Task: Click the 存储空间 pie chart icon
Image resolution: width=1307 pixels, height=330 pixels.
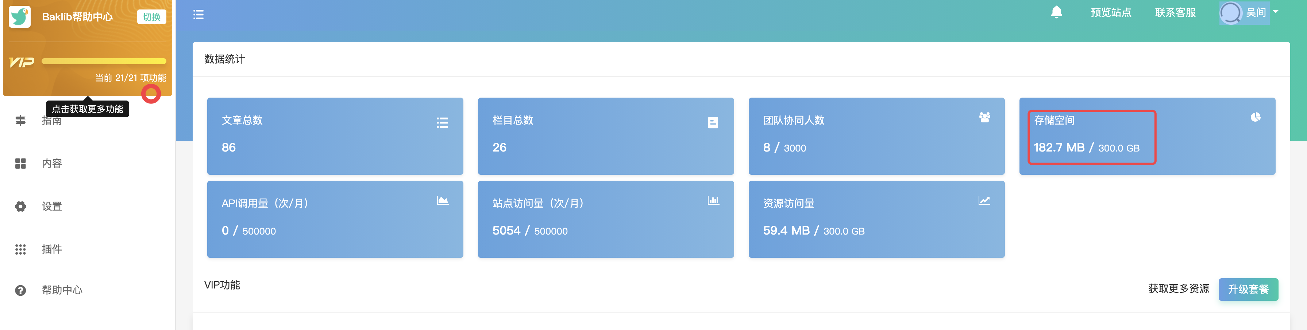Action: (1255, 117)
